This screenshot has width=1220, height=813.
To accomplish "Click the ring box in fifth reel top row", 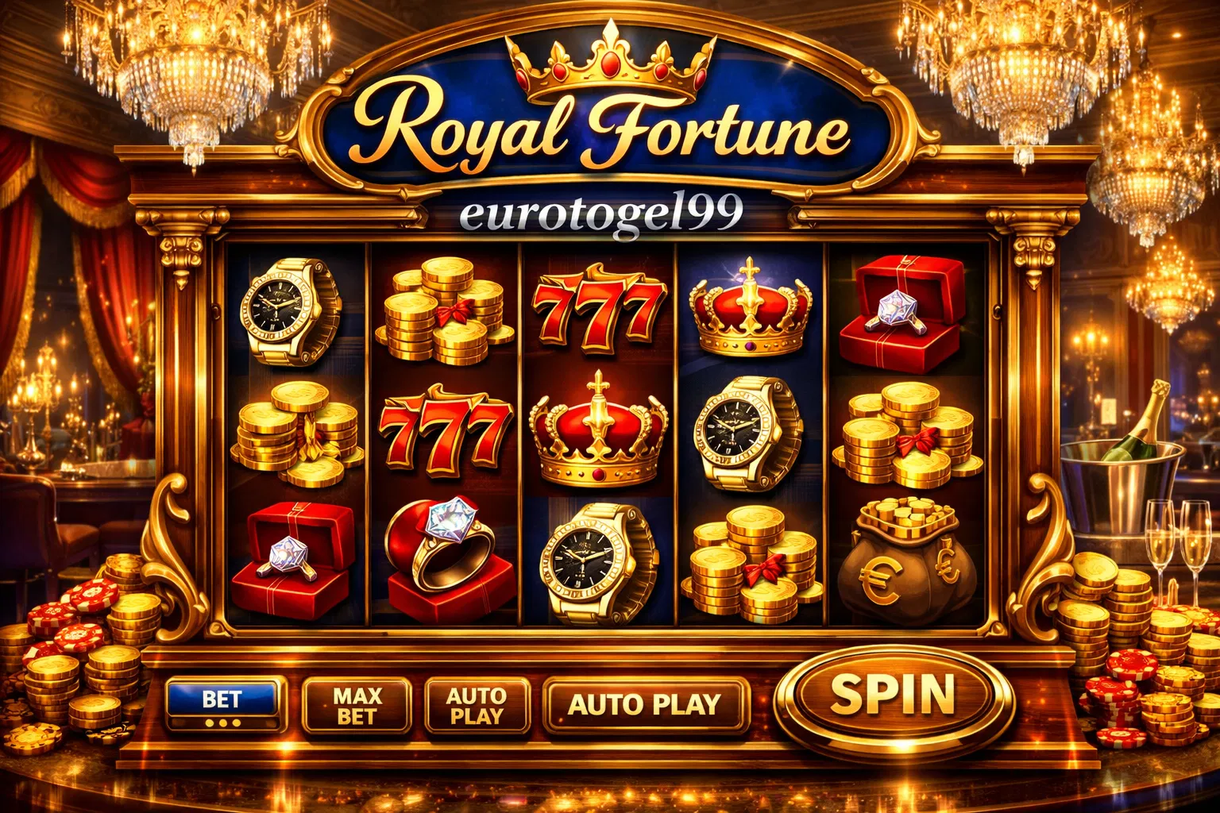I will pos(901,312).
